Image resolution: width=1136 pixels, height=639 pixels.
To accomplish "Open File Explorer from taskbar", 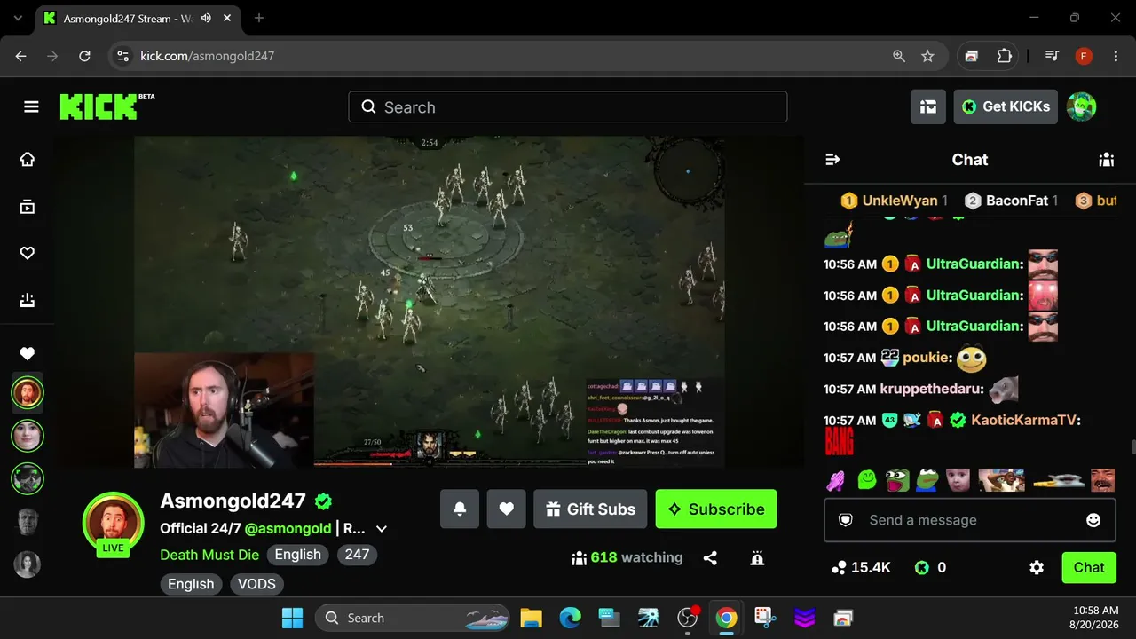I will (531, 618).
